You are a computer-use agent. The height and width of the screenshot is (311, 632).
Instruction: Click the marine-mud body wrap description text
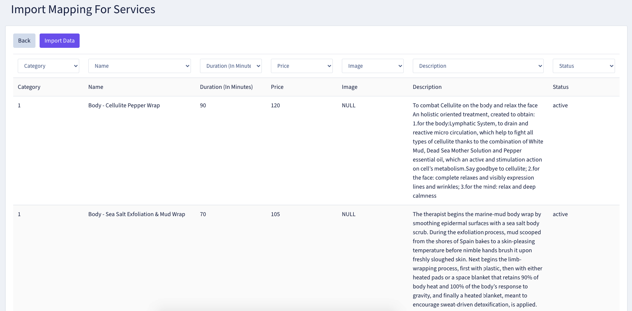(x=478, y=259)
